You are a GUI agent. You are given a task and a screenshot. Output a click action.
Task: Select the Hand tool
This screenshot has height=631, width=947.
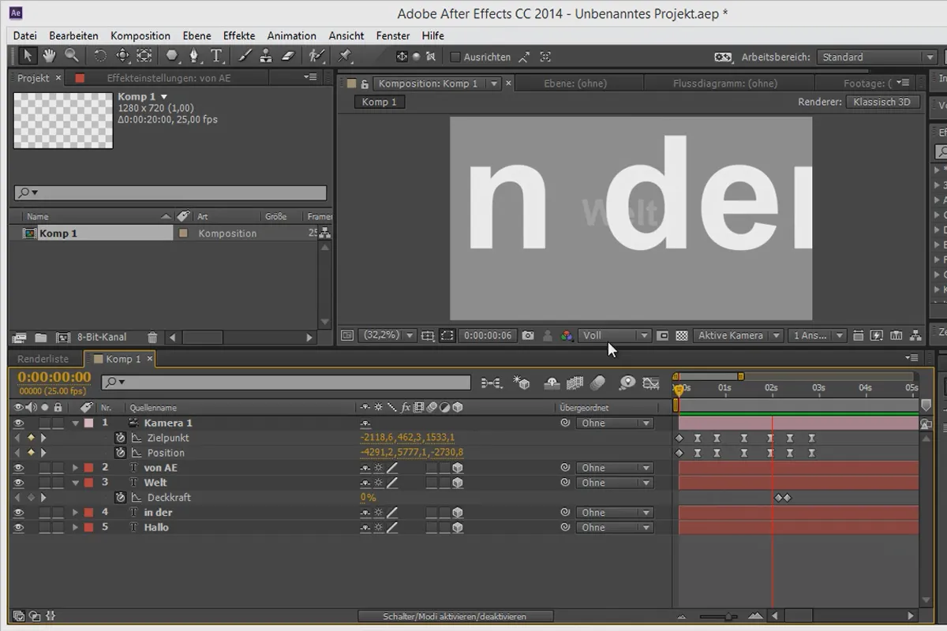click(x=49, y=56)
